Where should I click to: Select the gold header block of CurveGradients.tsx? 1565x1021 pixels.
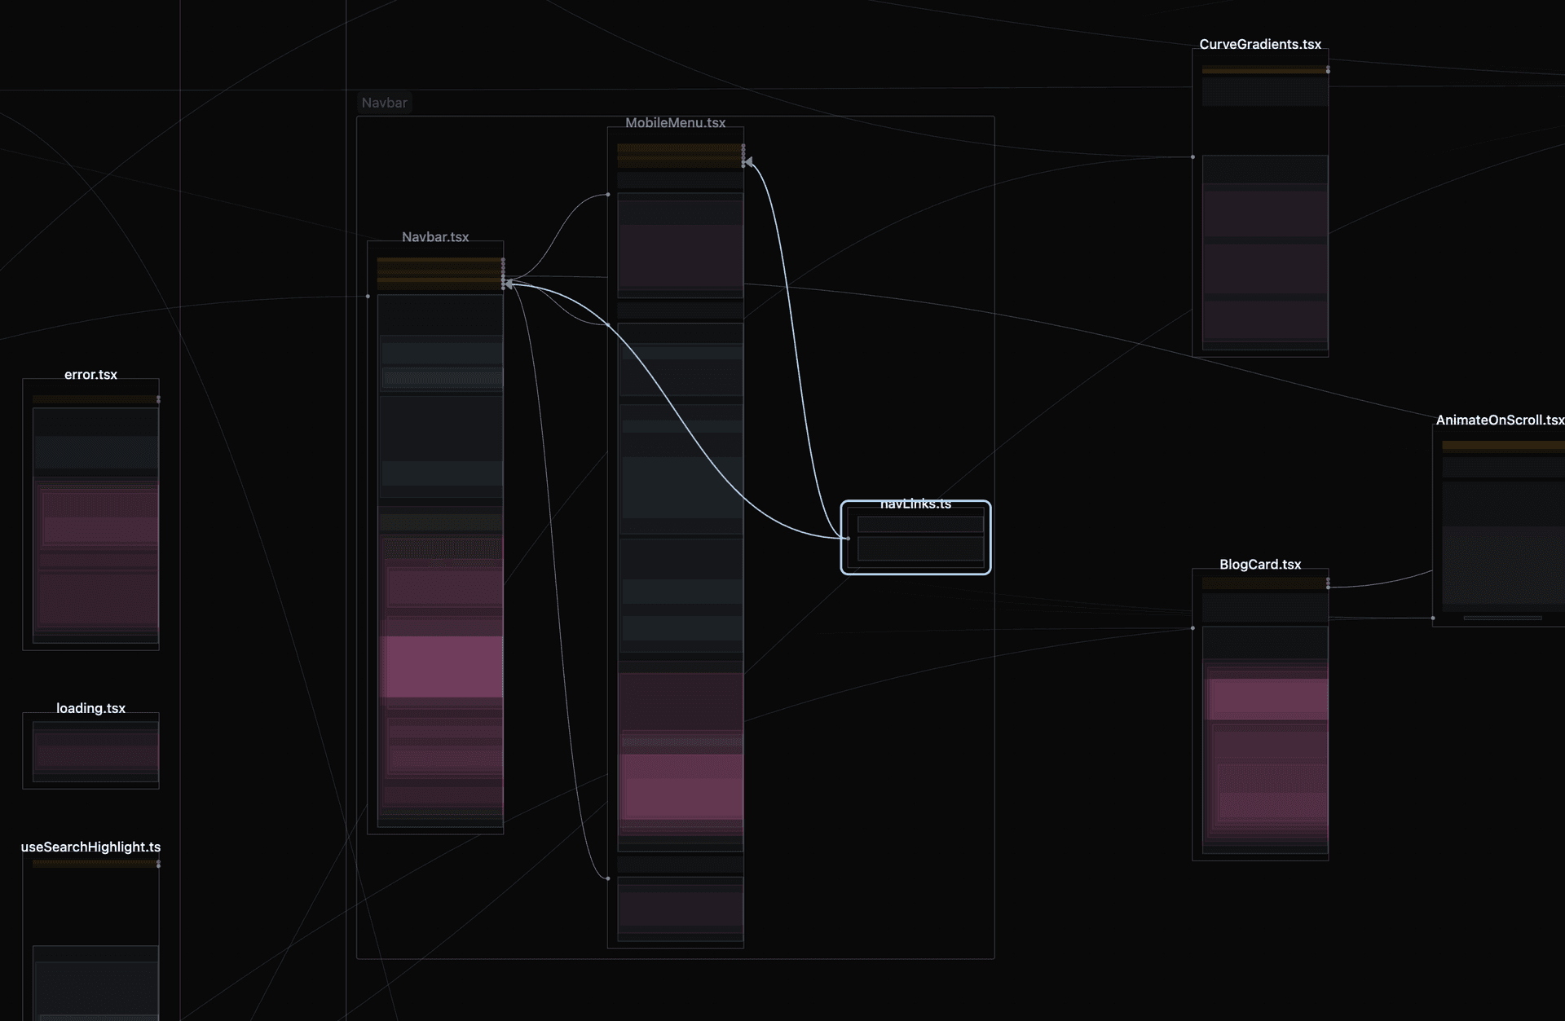coord(1263,69)
